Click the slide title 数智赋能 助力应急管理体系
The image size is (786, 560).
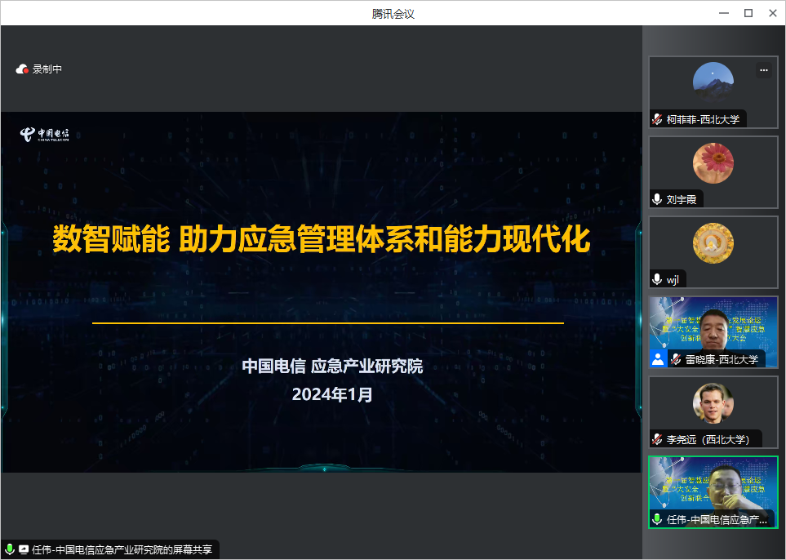(x=321, y=240)
